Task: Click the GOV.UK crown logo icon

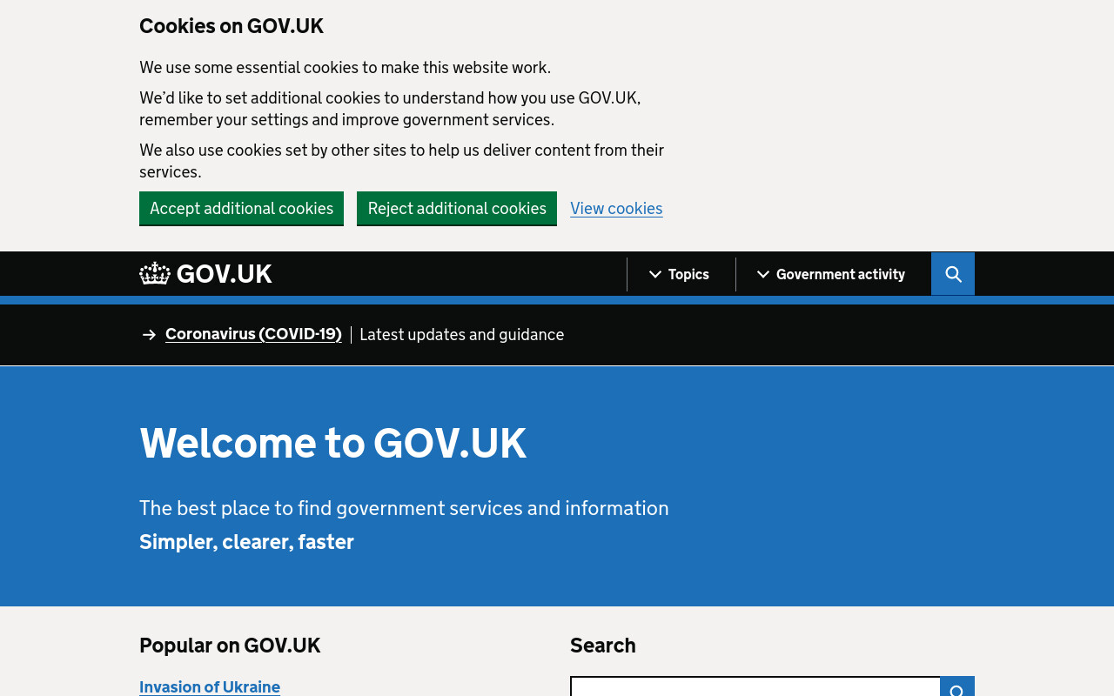Action: point(155,273)
